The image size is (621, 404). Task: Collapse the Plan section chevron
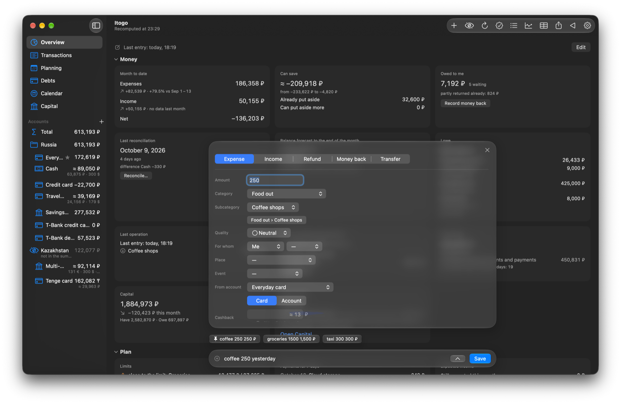point(116,352)
